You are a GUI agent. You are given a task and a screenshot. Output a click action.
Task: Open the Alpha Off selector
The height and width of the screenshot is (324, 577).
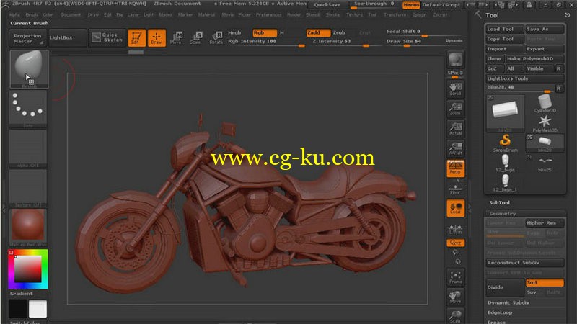(x=28, y=149)
